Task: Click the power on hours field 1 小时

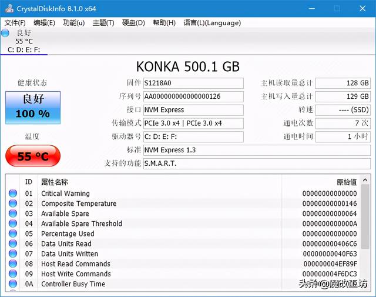Action: pos(343,137)
